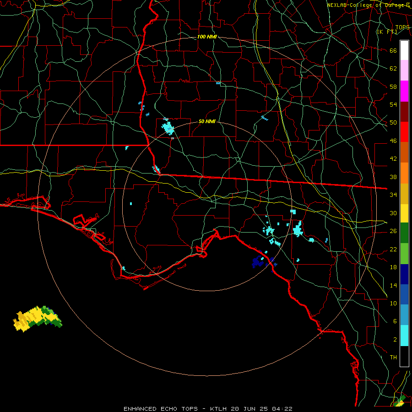Image resolution: width=412 pixels, height=412 pixels.
Task: Click the '58' legend value
Action: point(393,87)
